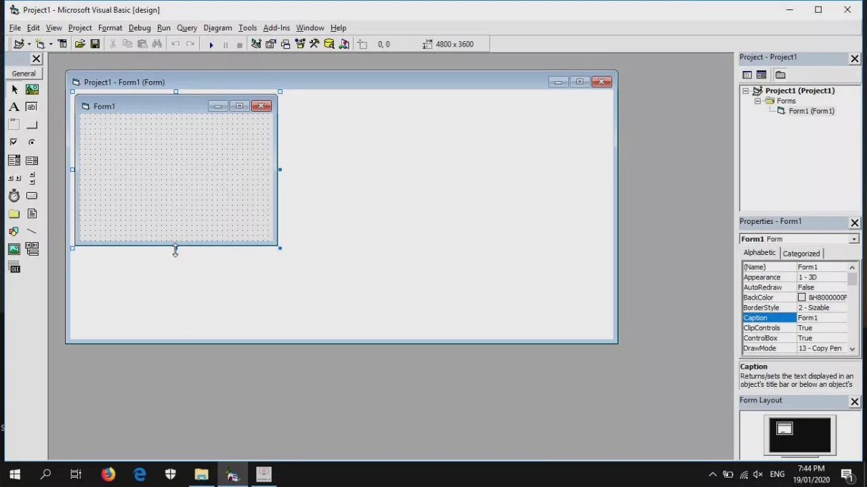Open the Add-Ins menu

[x=276, y=28]
